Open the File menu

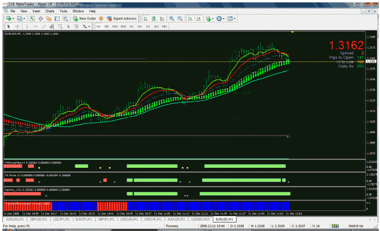coord(13,11)
